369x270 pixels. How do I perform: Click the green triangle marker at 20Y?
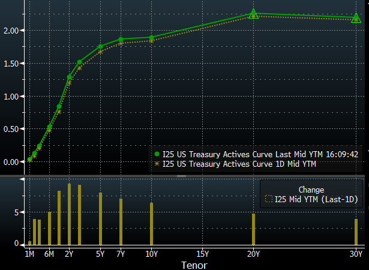pyautogui.click(x=253, y=13)
